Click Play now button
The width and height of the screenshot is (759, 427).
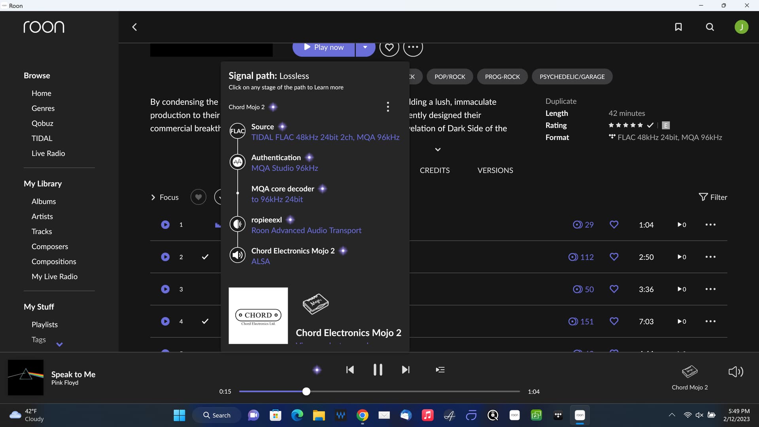(x=324, y=47)
